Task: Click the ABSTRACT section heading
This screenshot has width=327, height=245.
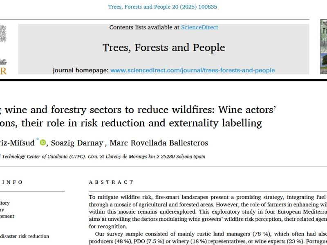Action: [x=111, y=182]
